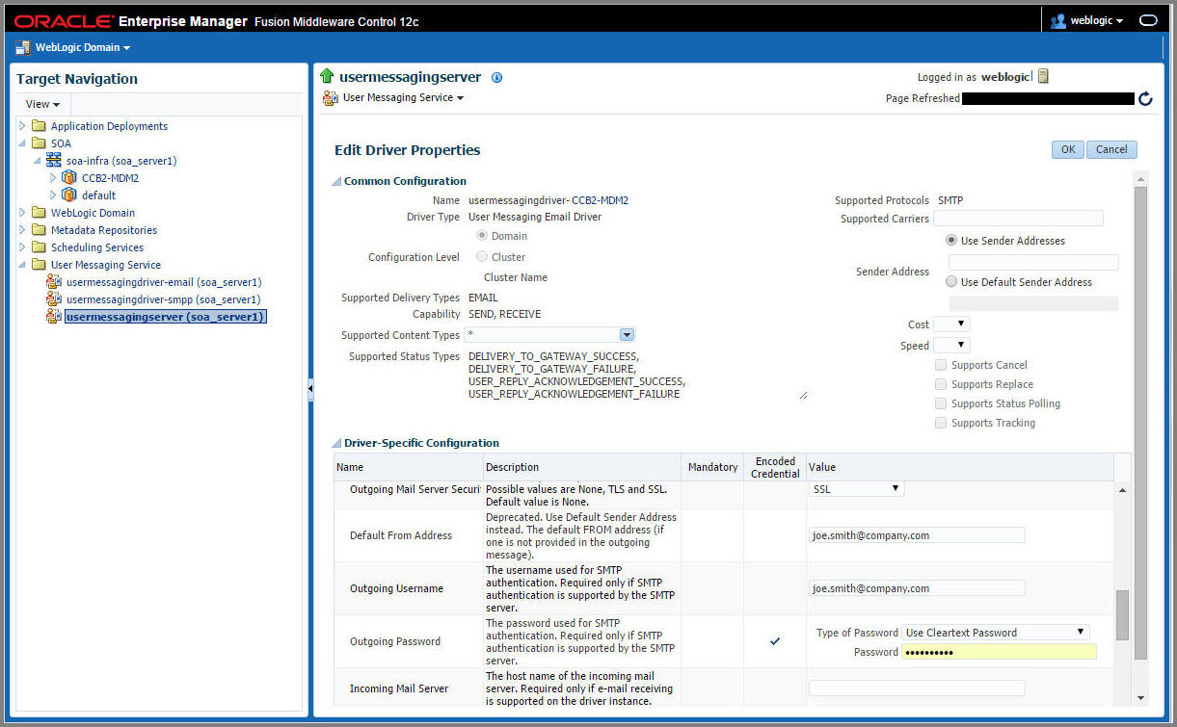This screenshot has width=1177, height=727.
Task: Select Use Default Sender Address radio
Action: 952,282
